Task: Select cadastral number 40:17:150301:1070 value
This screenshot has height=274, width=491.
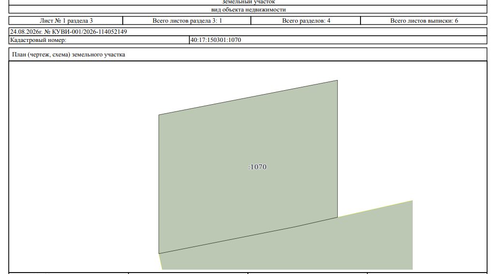Action: coord(216,40)
